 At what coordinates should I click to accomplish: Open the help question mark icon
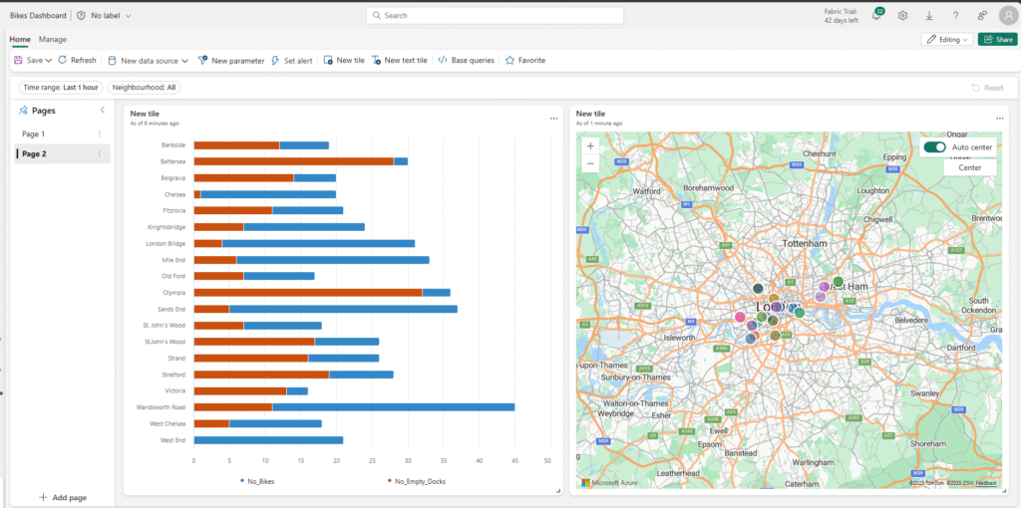[955, 16]
